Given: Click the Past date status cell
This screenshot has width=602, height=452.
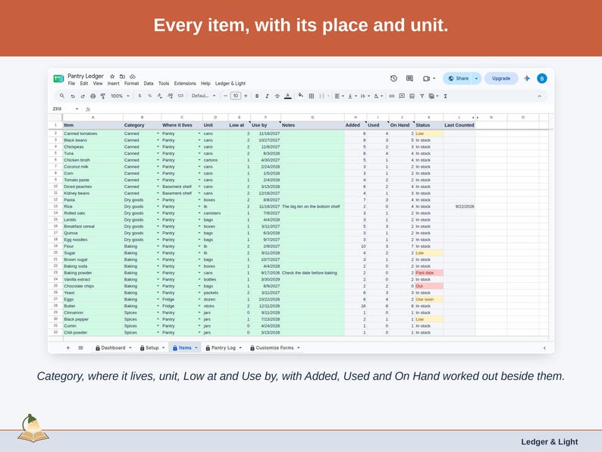Looking at the screenshot, I should coord(429,273).
